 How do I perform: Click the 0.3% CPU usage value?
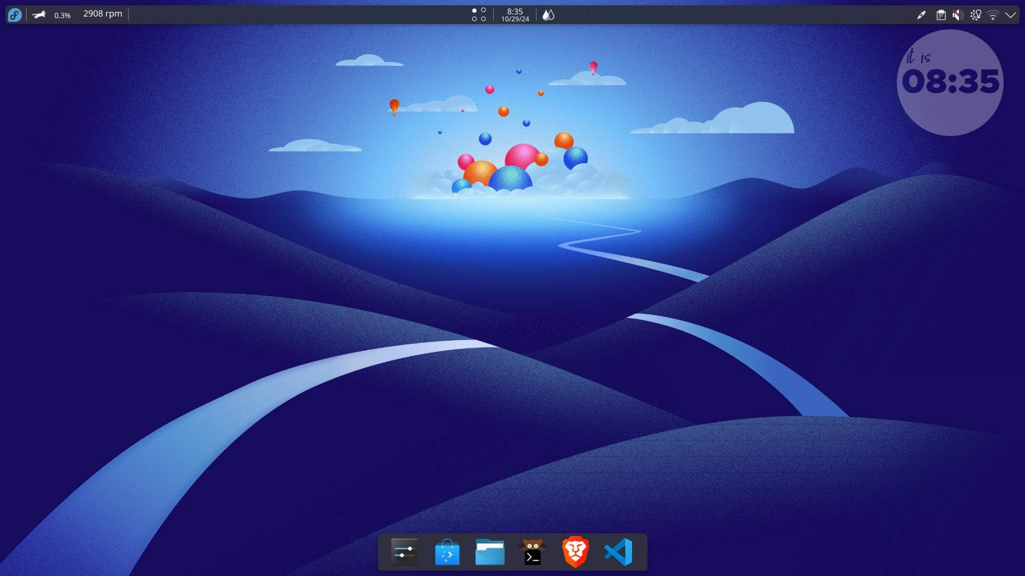62,15
